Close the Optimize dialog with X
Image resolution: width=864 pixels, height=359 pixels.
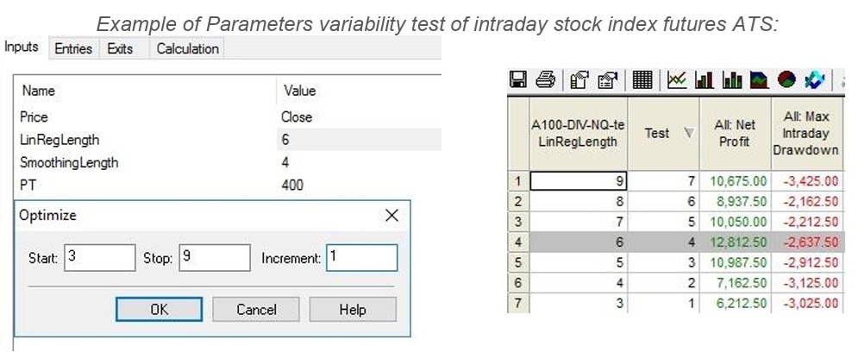click(391, 216)
